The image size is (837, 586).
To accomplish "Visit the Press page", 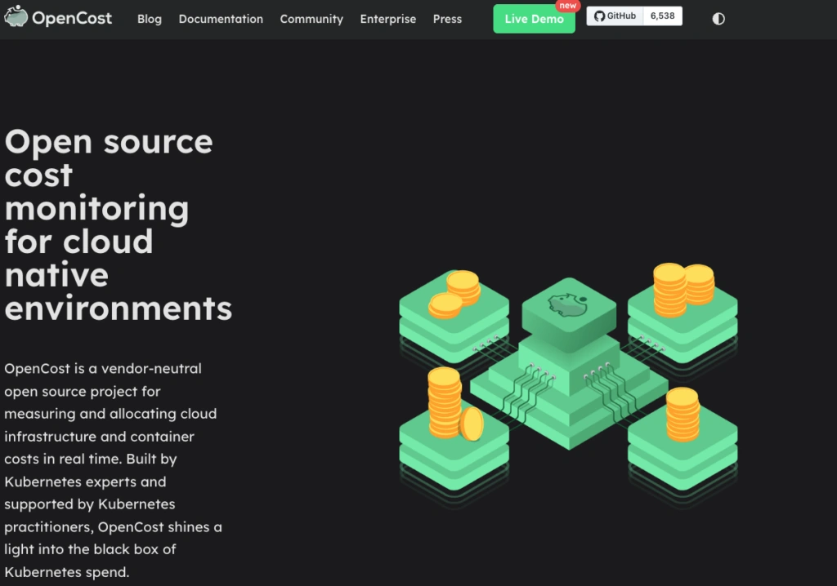I will click(x=447, y=19).
